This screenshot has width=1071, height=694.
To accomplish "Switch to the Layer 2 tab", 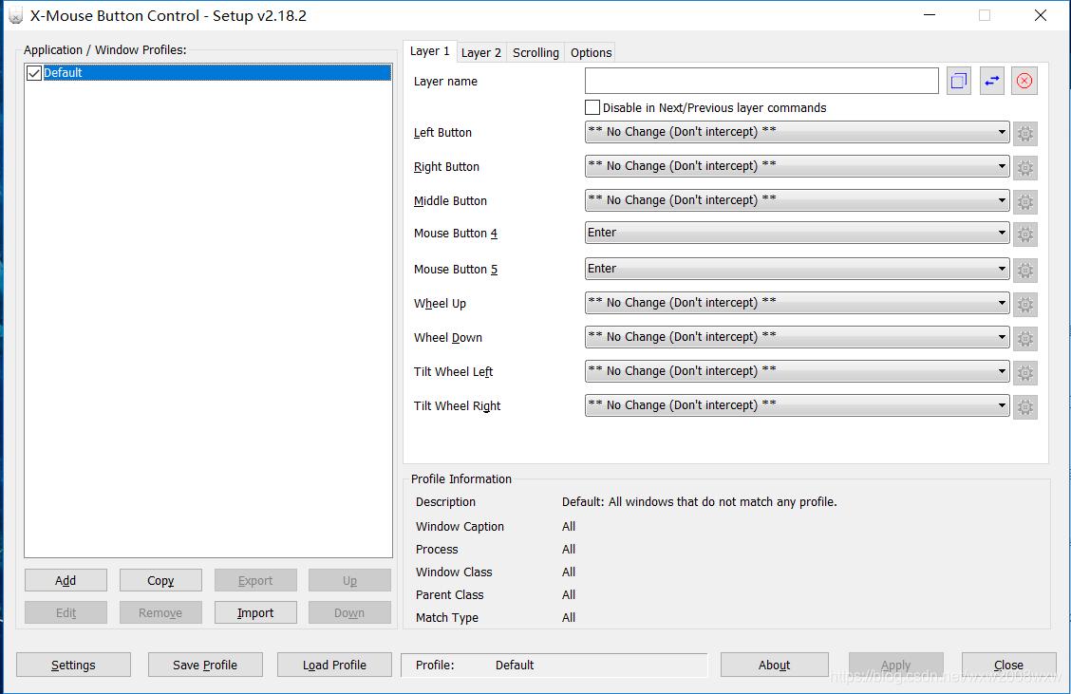I will point(480,52).
